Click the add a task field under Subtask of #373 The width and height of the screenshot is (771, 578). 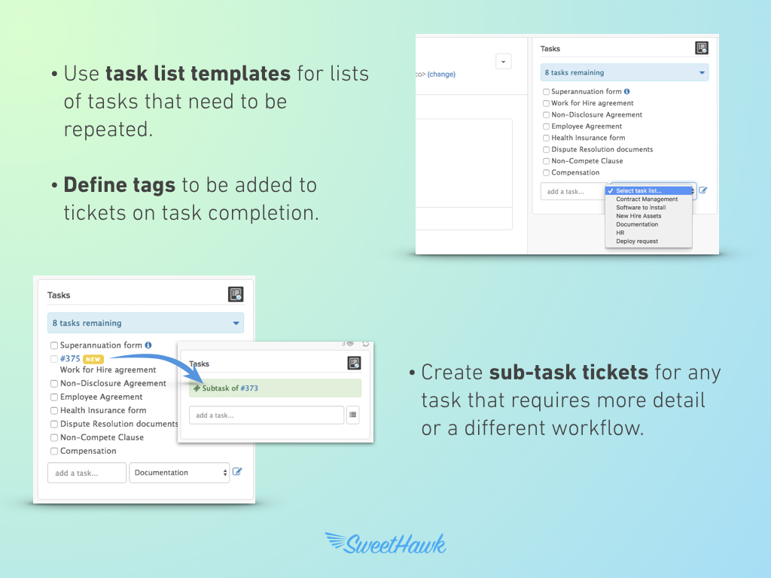(x=266, y=415)
